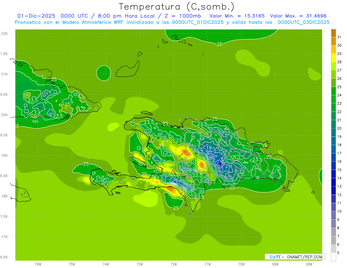Click the "17N" latitude axis label

point(5,237)
